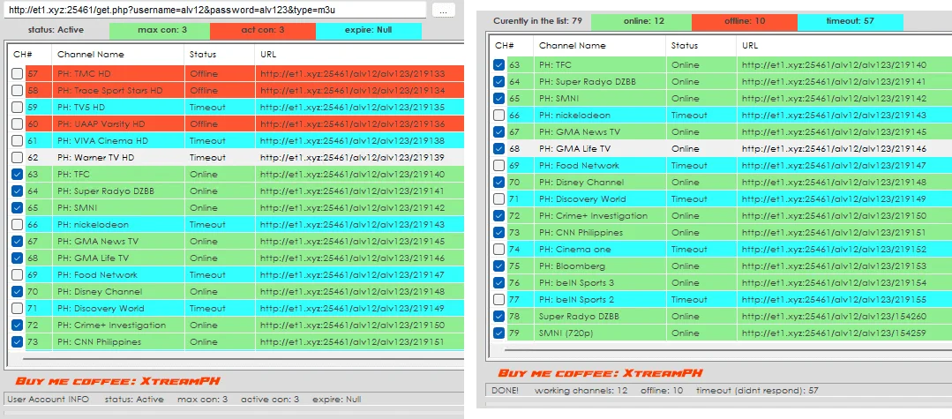The height and width of the screenshot is (419, 952).
Task: Uncheck the PH: Bloomberg channel checkbox
Action: tap(499, 266)
